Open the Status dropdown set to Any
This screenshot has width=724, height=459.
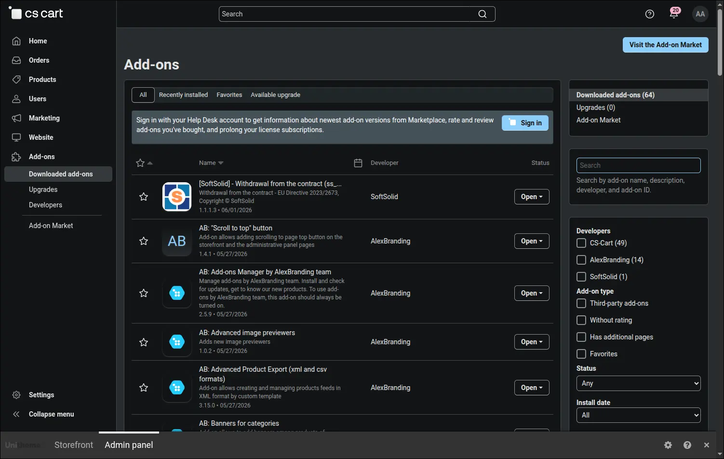(x=638, y=383)
